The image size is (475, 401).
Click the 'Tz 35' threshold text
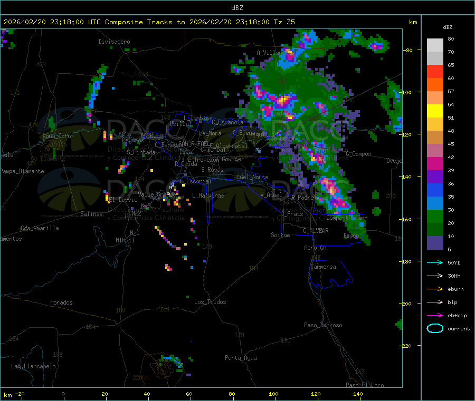(284, 22)
